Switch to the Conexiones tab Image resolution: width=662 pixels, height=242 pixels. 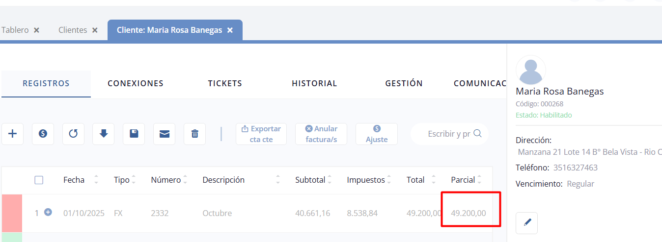136,83
